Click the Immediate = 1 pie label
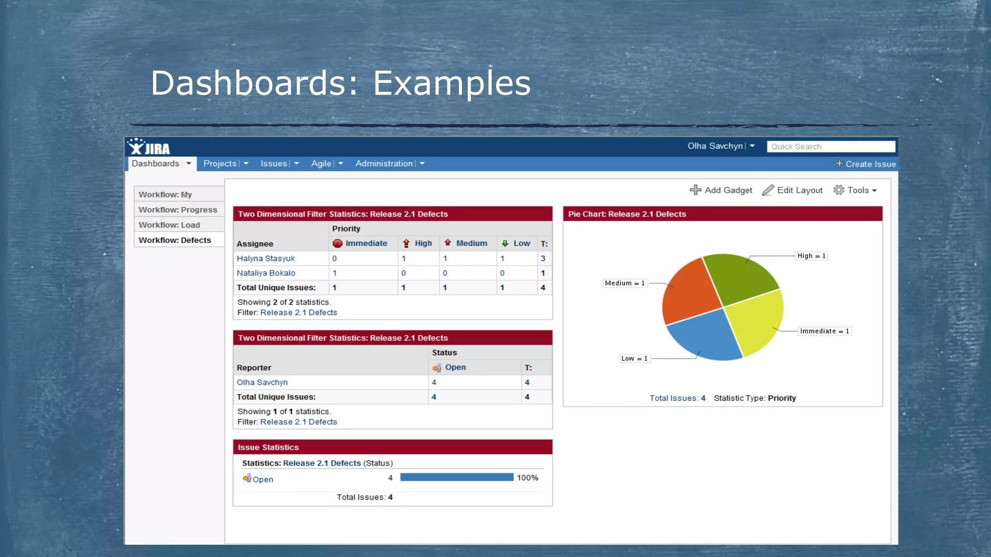The width and height of the screenshot is (991, 557). tap(824, 331)
